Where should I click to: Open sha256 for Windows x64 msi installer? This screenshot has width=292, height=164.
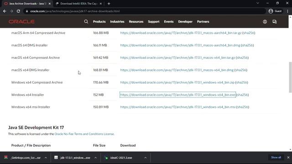(243, 107)
